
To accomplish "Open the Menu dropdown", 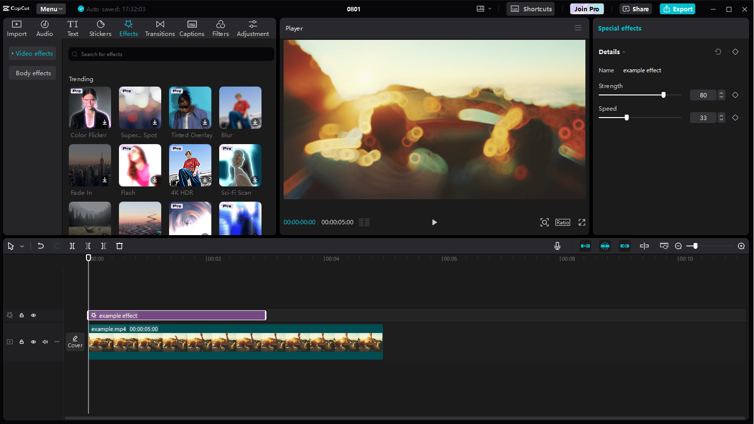I will pos(51,9).
